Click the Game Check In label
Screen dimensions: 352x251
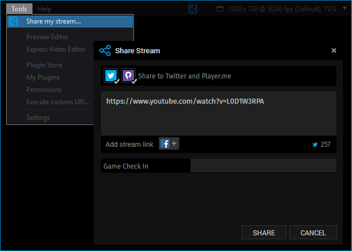[x=126, y=166]
